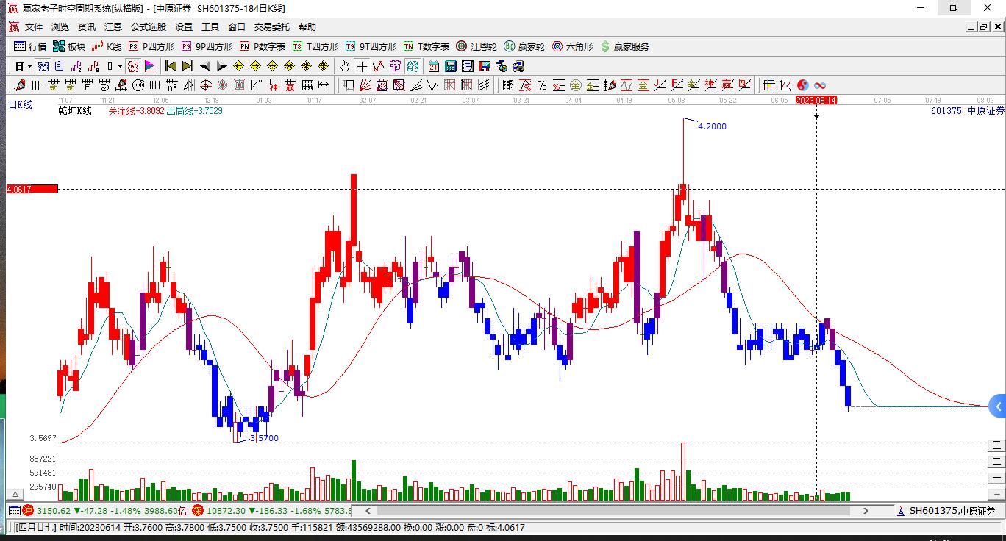The image size is (1006, 541).
Task: Open 赢家服务 service with dollar icon
Action: [x=624, y=46]
